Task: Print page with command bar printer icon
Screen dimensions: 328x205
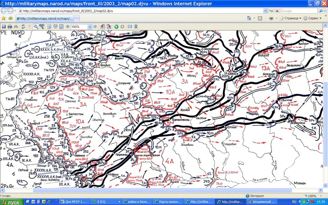Action: pos(271,18)
